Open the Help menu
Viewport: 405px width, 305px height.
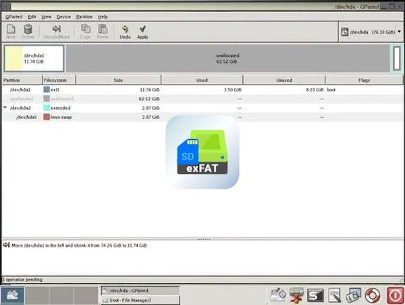(x=103, y=17)
